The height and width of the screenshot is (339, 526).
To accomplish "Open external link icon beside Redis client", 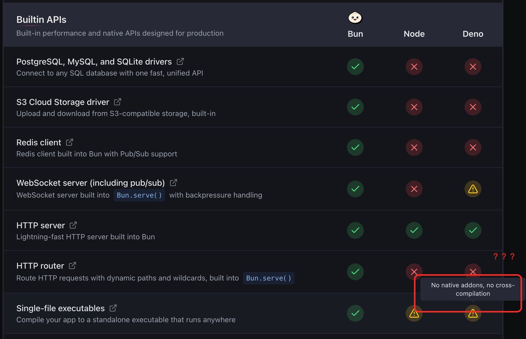I will [69, 142].
